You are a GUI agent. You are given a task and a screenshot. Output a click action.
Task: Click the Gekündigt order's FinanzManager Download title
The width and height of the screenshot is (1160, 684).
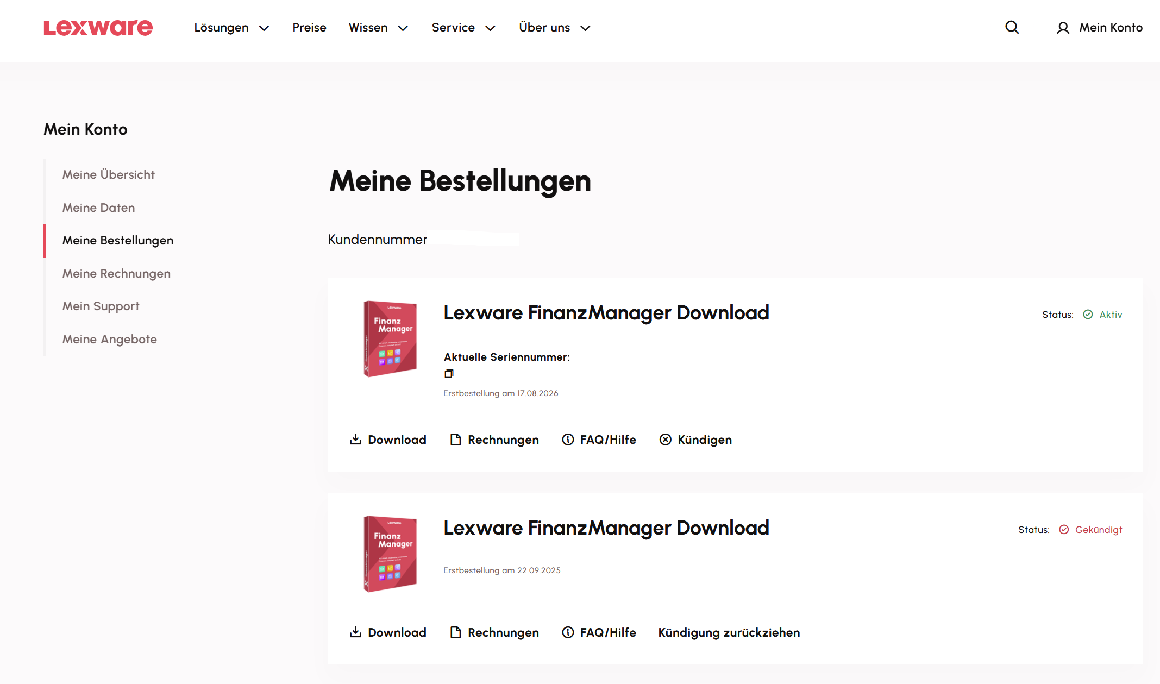(606, 528)
